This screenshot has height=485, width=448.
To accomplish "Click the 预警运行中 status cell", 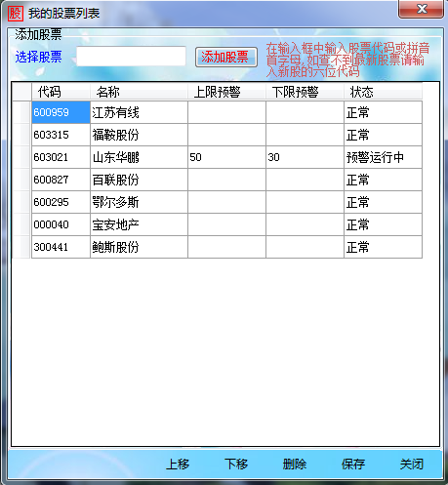I will pyautogui.click(x=383, y=157).
